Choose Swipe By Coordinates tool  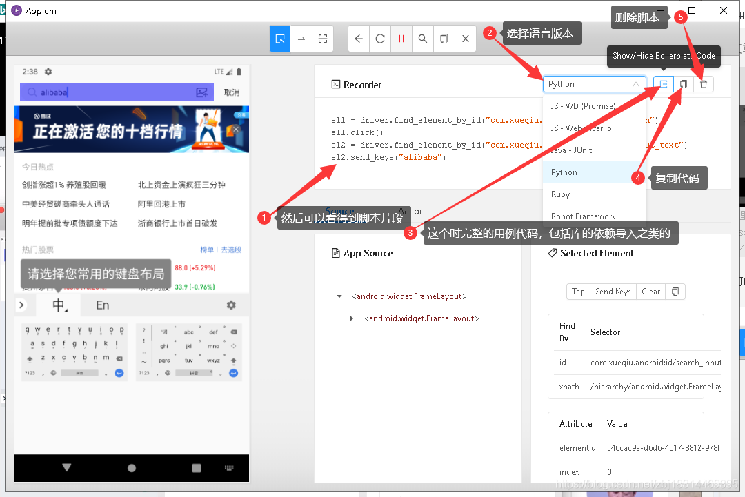(x=301, y=39)
